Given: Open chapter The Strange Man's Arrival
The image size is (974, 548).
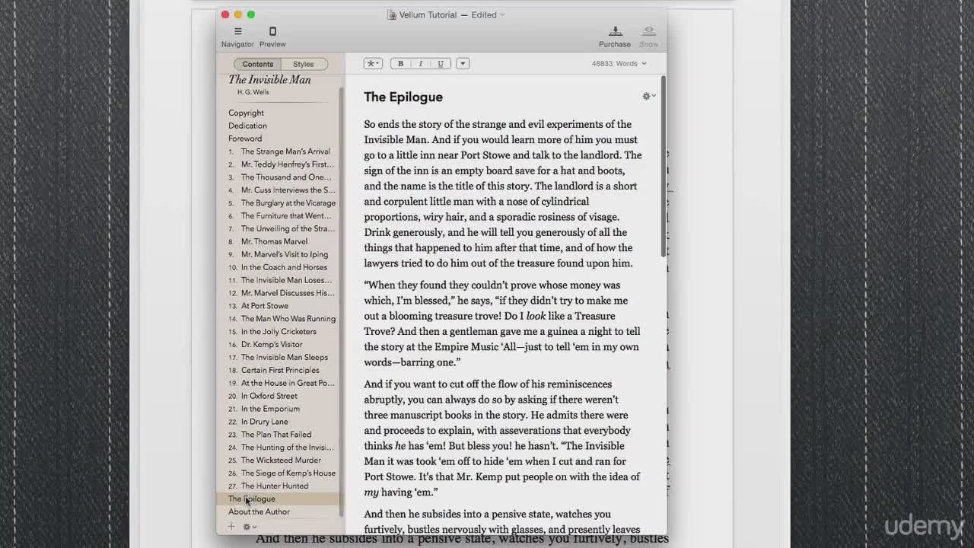Looking at the screenshot, I should 285,151.
